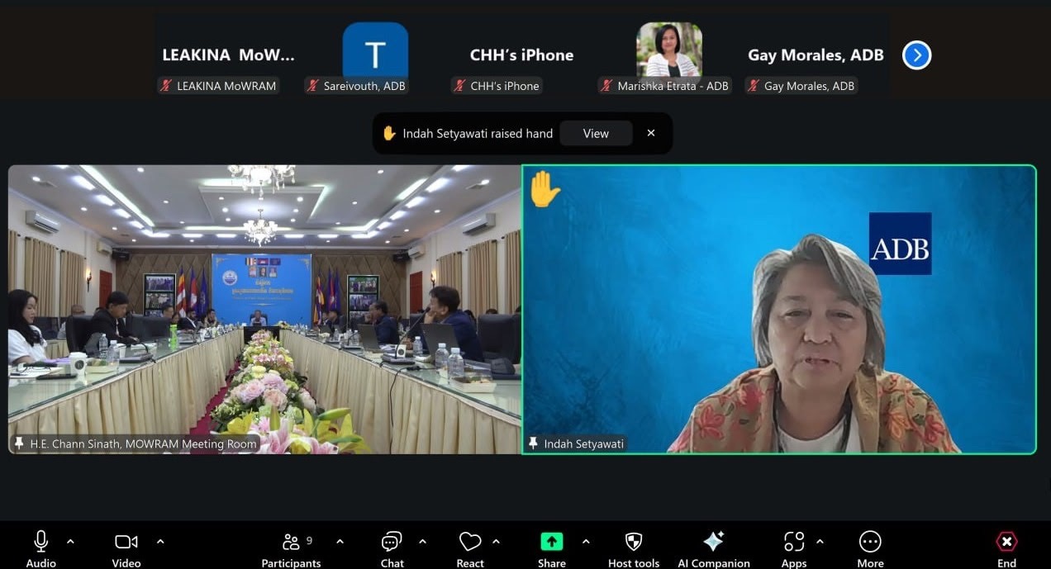
Task: Open the Apps icon
Action: 793,542
